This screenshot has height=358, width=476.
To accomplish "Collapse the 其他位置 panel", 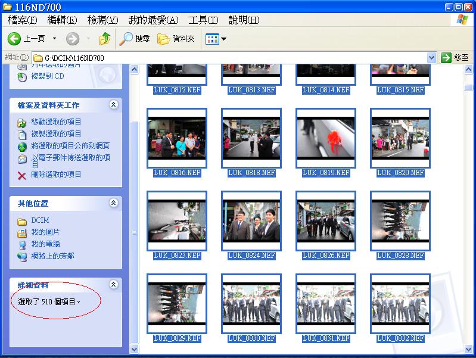I will (114, 203).
